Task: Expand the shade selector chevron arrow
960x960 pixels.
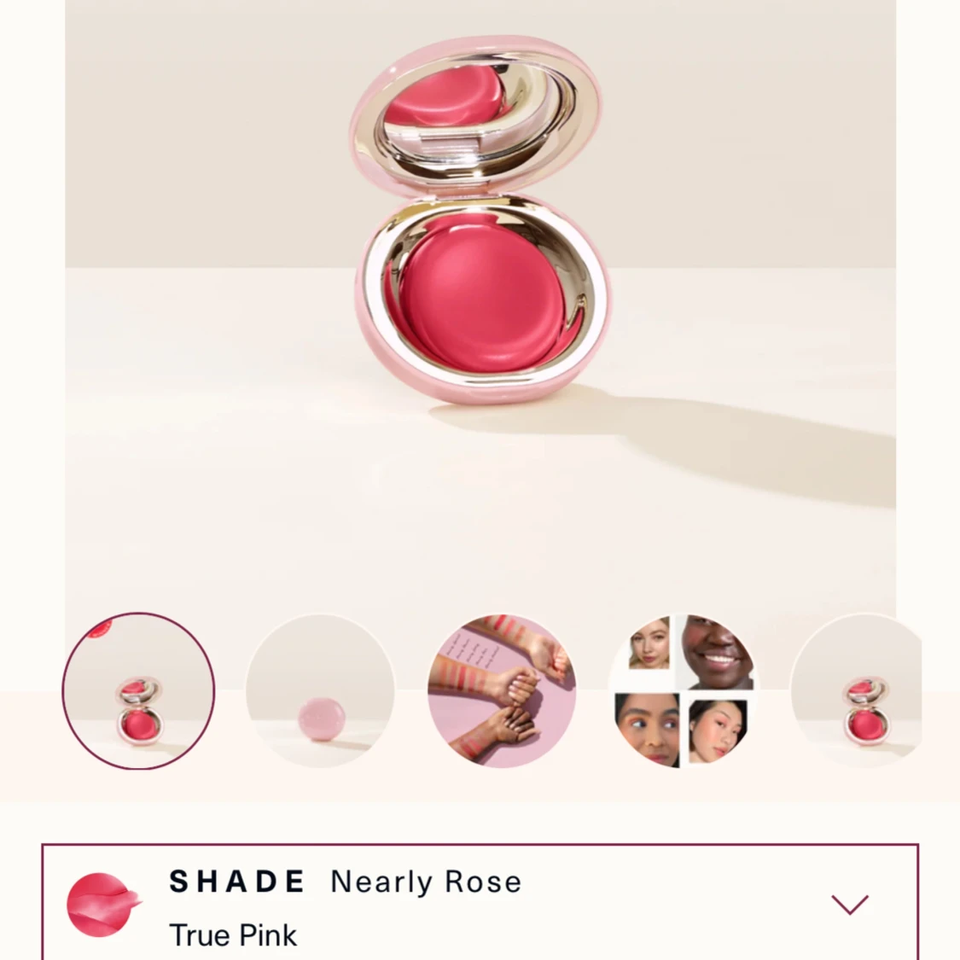Action: point(850,905)
